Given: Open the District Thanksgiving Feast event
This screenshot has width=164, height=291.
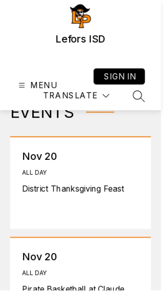Looking at the screenshot, I should point(73,189).
